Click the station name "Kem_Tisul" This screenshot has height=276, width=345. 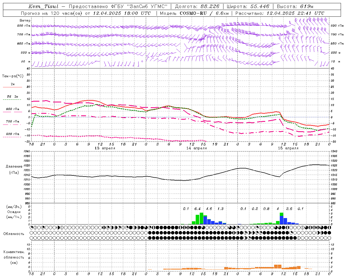point(43,6)
